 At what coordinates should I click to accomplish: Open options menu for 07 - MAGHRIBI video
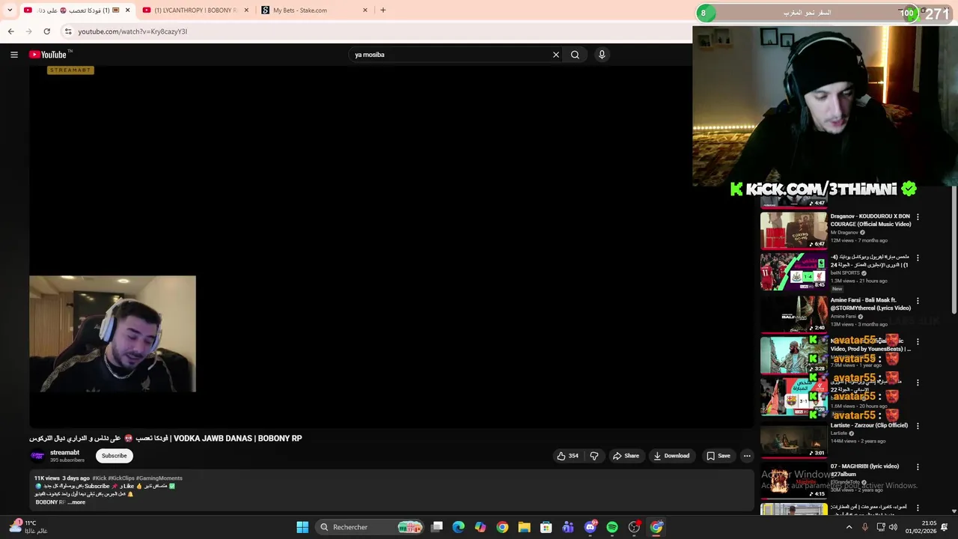tap(918, 467)
